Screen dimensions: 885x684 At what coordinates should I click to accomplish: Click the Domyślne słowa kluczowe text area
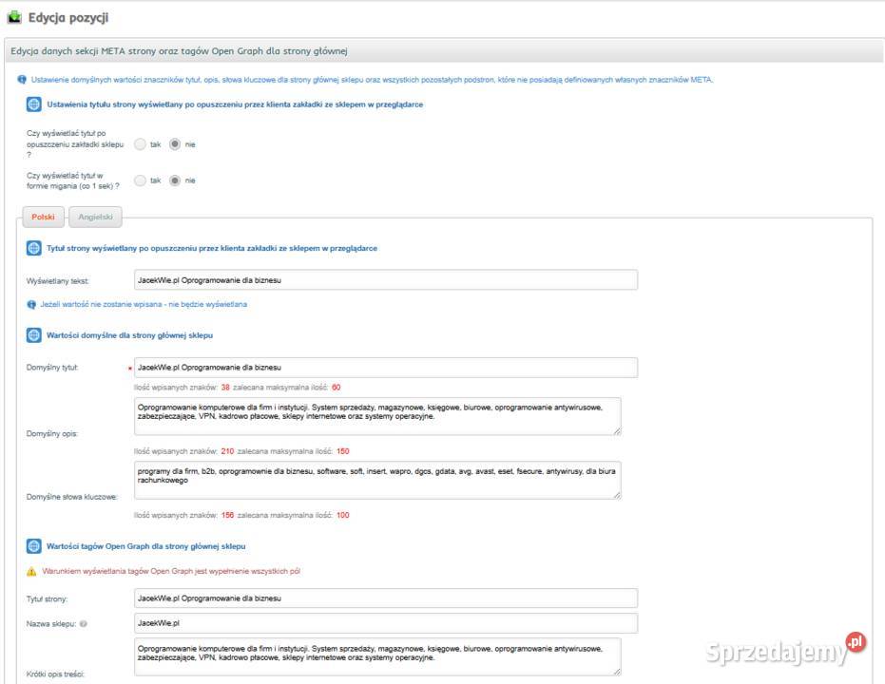[x=377, y=481]
